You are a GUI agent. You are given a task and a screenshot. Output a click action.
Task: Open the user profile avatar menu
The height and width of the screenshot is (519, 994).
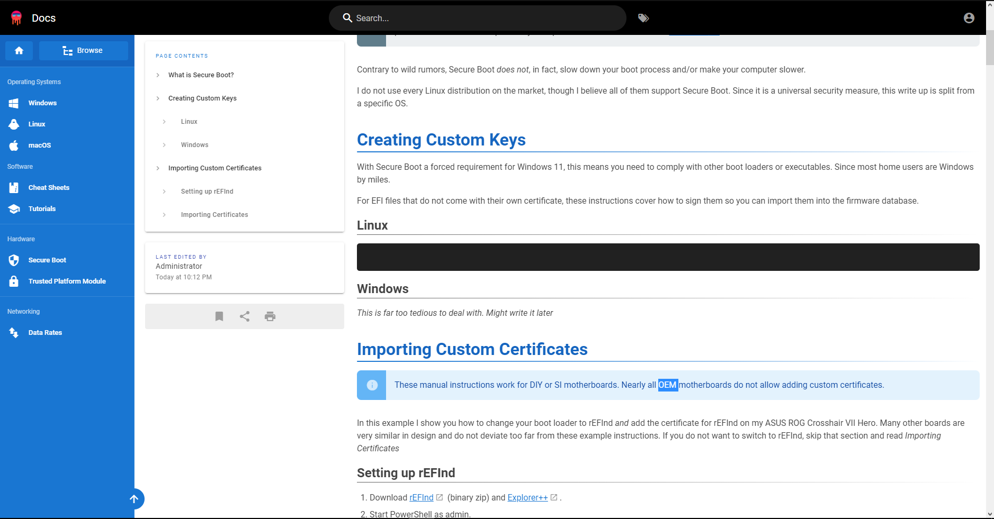(x=969, y=17)
